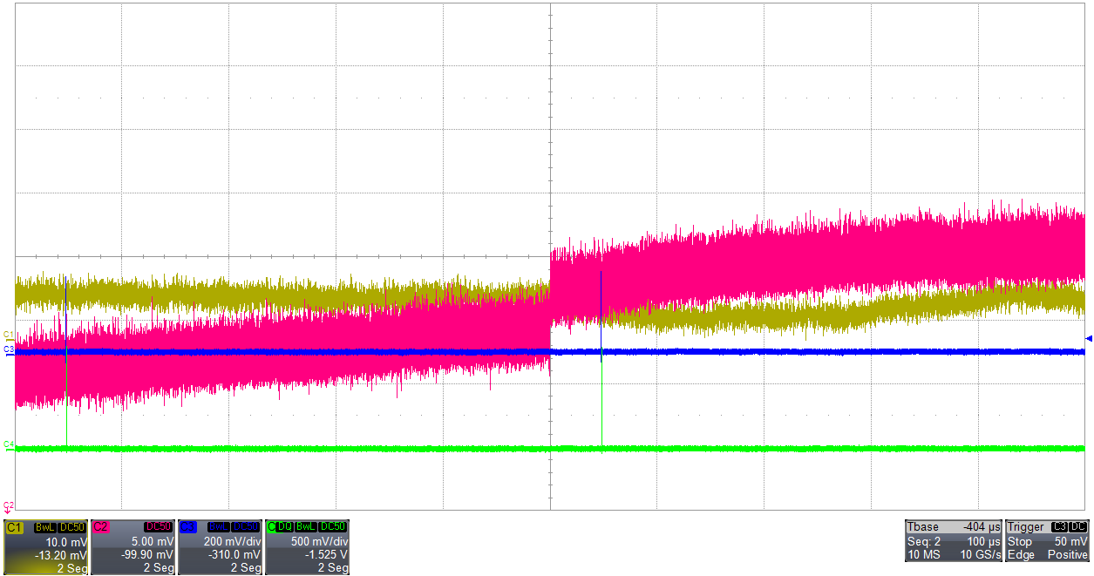Click the DQ badge on channel C4

coord(285,527)
